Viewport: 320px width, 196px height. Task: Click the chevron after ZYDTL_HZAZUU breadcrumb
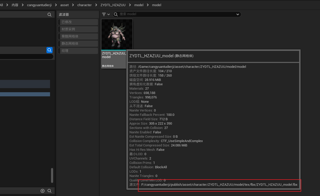point(131,5)
